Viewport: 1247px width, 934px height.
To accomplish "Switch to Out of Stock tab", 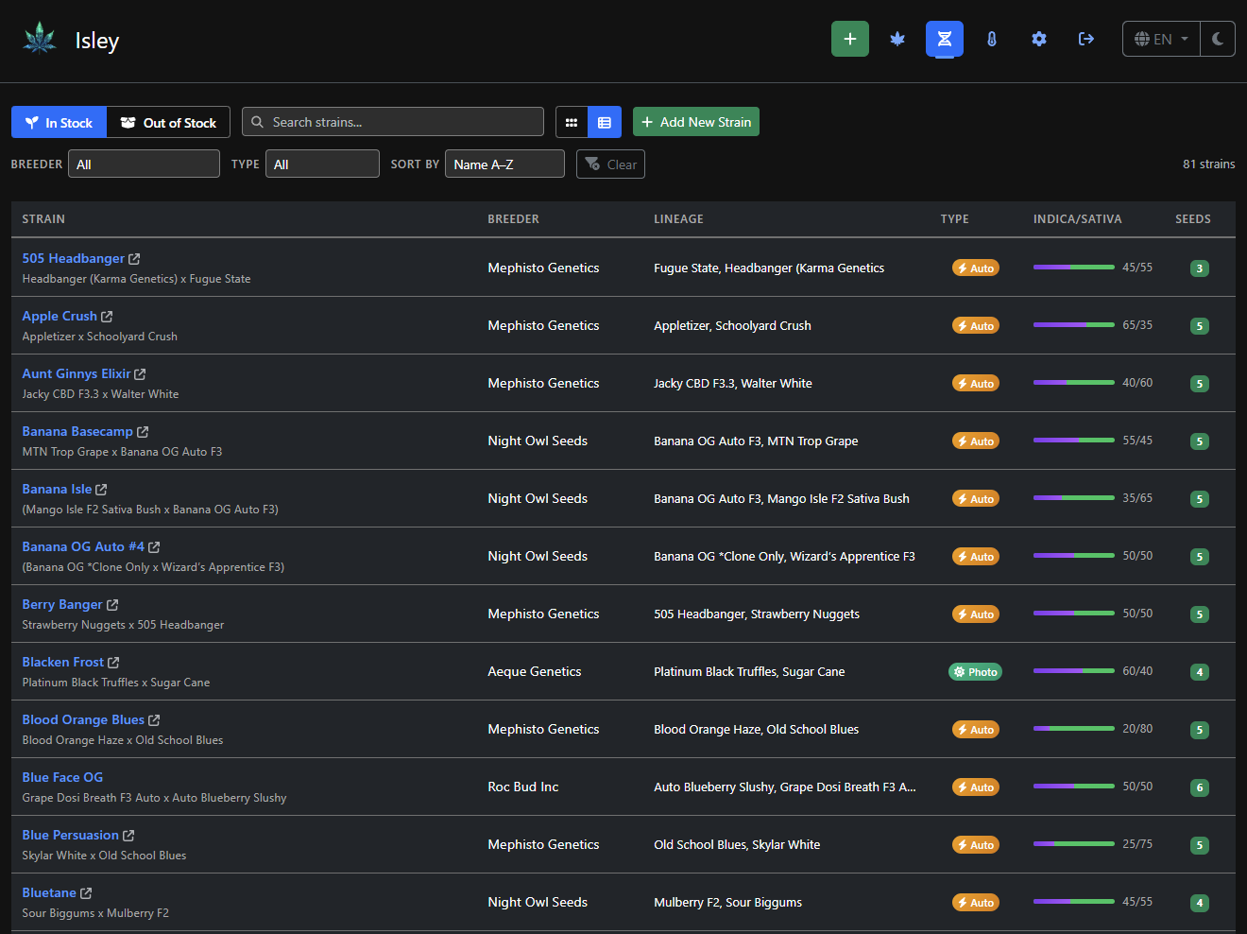I will 168,122.
